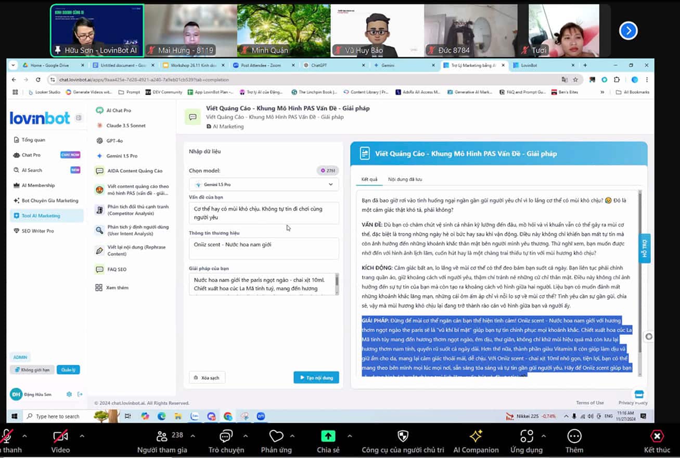Click the Xóa sạch button
The image size is (680, 458).
coord(207,377)
